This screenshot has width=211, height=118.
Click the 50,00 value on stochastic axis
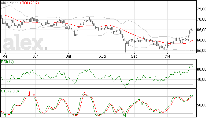(202, 105)
